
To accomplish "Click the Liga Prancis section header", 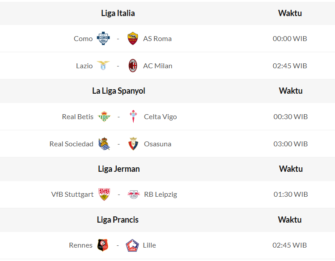I will click(x=118, y=220).
